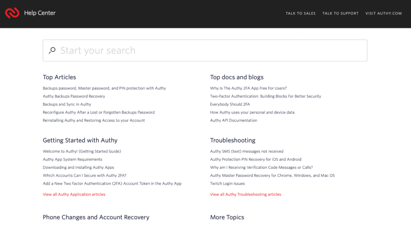Open Welcome to Authy! Getting Started Guide

click(82, 151)
